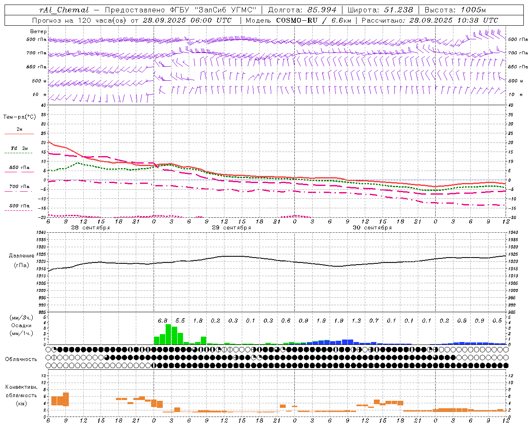Click the COSMO-RU model name
The width and height of the screenshot is (530, 424).
(297, 20)
